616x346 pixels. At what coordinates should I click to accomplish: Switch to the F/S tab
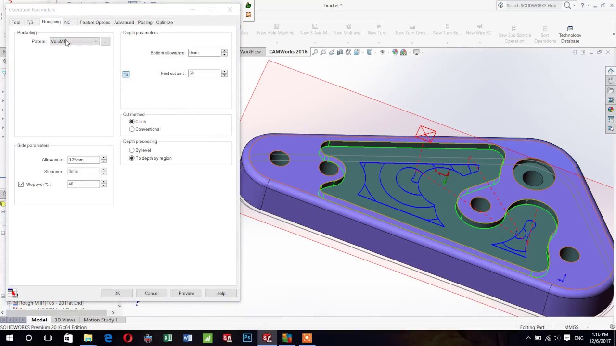tap(30, 22)
